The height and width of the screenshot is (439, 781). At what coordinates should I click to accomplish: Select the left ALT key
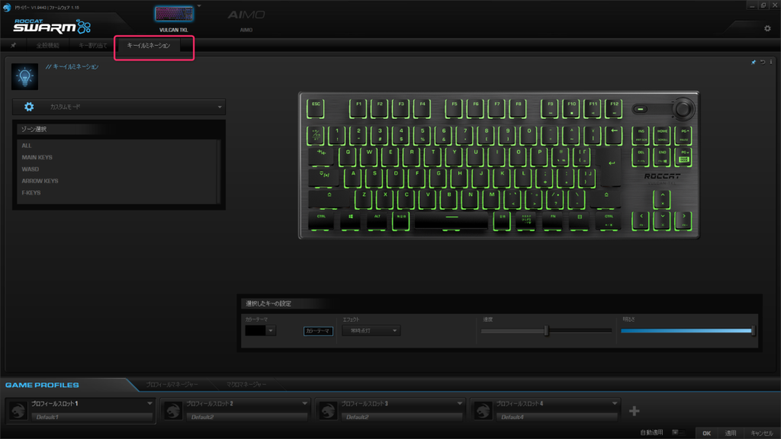377,220
